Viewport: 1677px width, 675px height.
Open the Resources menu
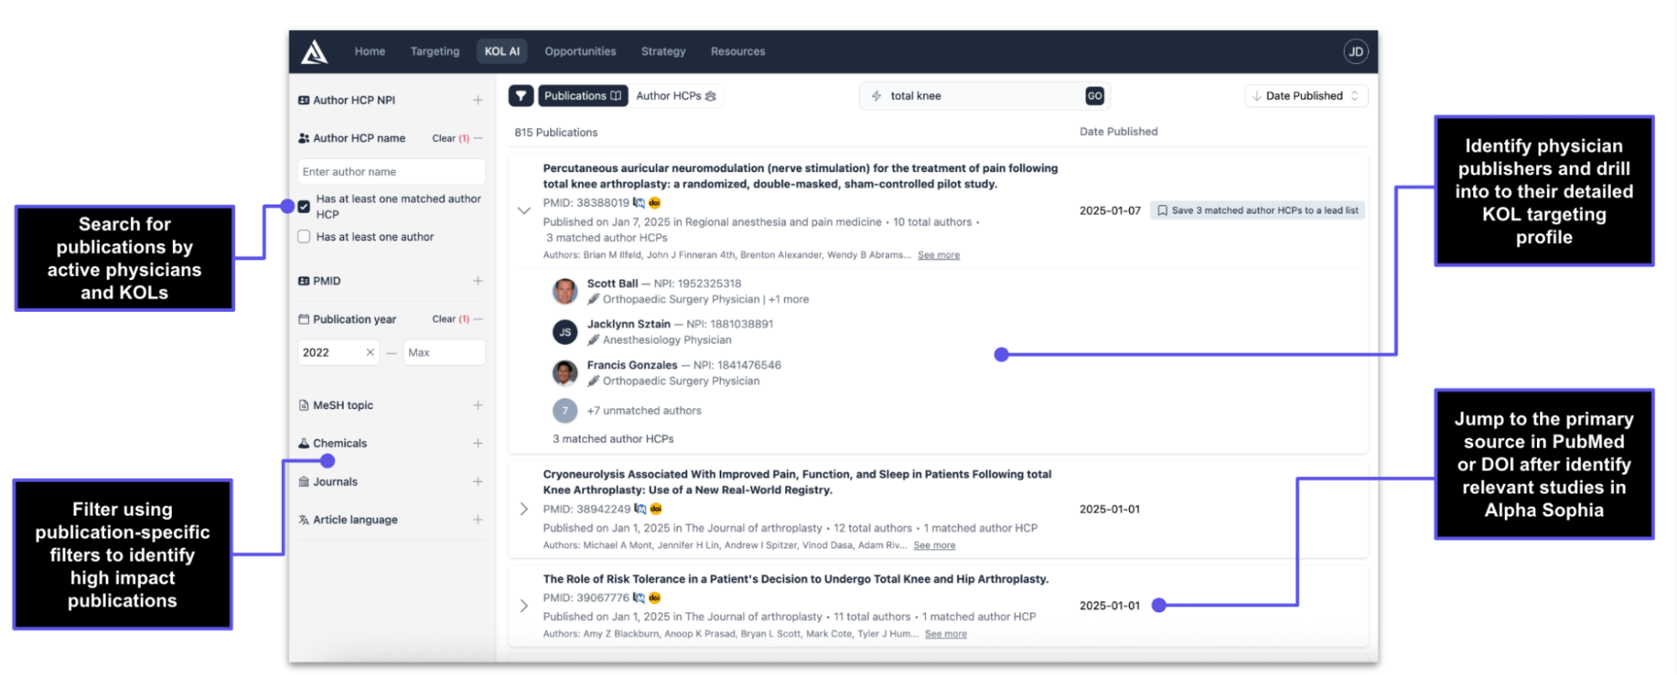pos(737,51)
